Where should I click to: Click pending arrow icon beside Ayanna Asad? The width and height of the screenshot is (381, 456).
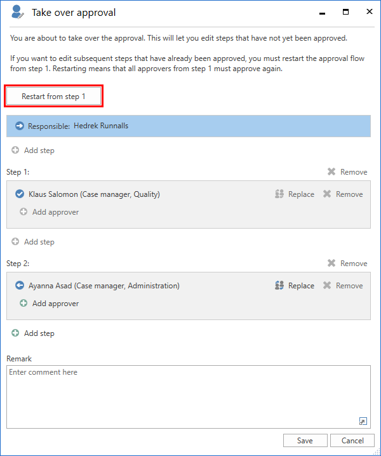pos(20,286)
